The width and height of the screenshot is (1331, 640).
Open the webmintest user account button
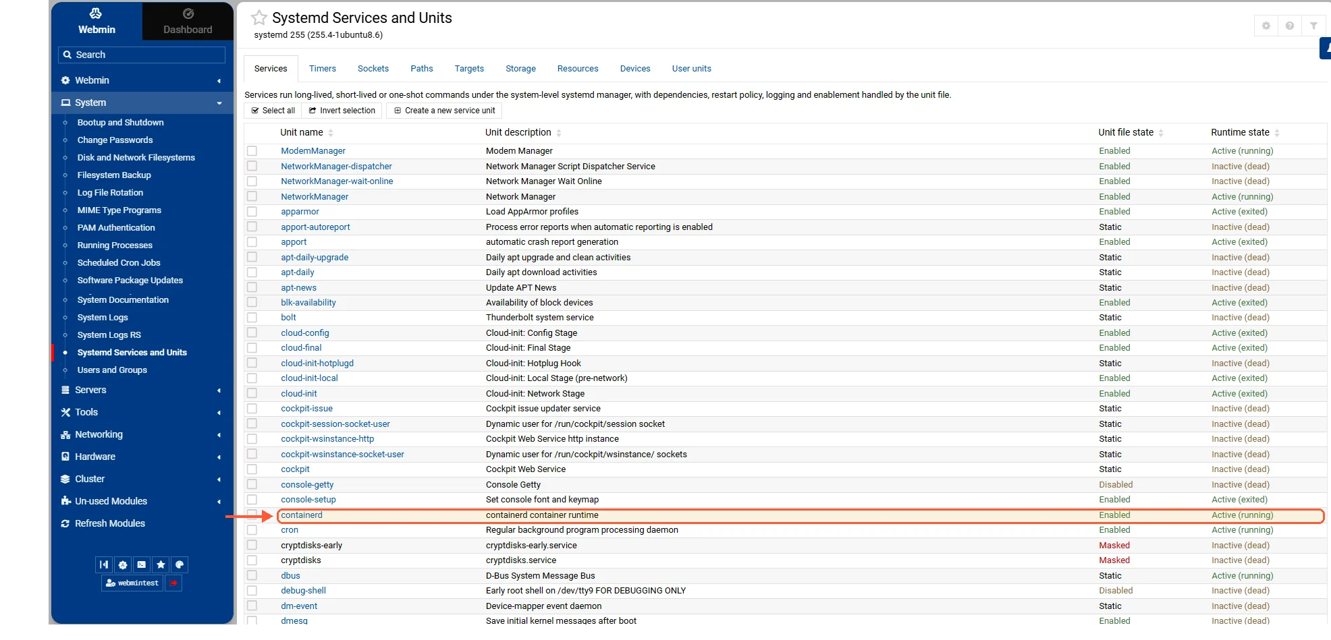[x=132, y=583]
